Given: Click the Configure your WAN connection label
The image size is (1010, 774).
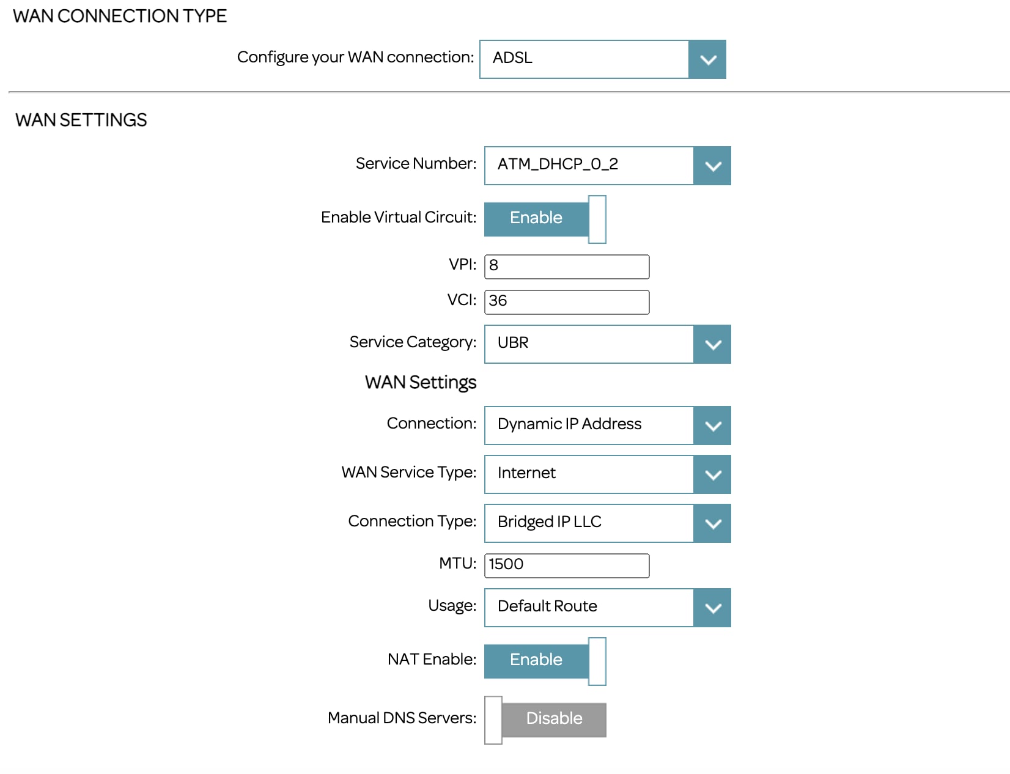Looking at the screenshot, I should 355,57.
